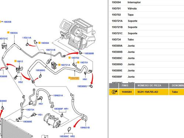Screen dimensions: 184x138
Task: Click the yellow marker beside 19D701
Action: (78, 63)
